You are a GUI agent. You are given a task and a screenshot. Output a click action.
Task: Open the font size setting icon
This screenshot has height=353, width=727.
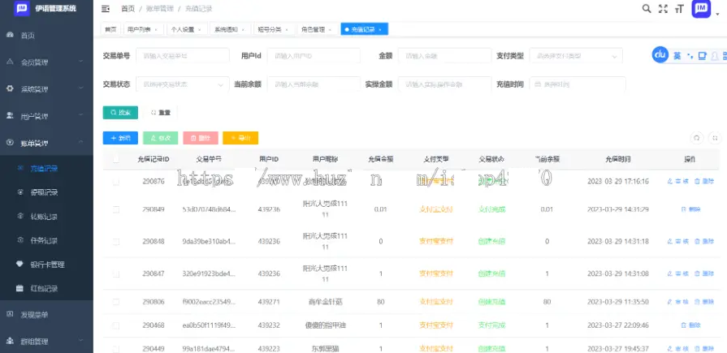(x=680, y=9)
